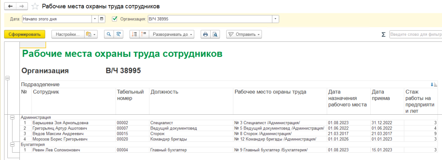Image resolution: width=442 pixels, height=160 pixels.
Task: Click the Find next icon
Action: tap(118, 35)
